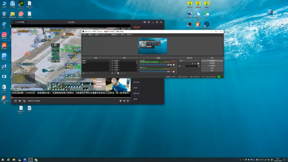The image size is (288, 162).
Task: Add a scene transition with plus icon
Action: tap(192, 64)
